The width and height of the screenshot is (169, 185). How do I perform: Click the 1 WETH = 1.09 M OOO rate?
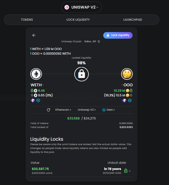click(x=46, y=49)
